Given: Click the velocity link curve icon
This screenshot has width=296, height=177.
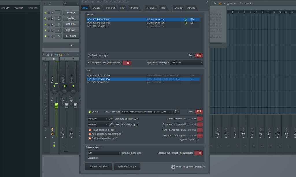Looking at the screenshot, I should point(110,119).
